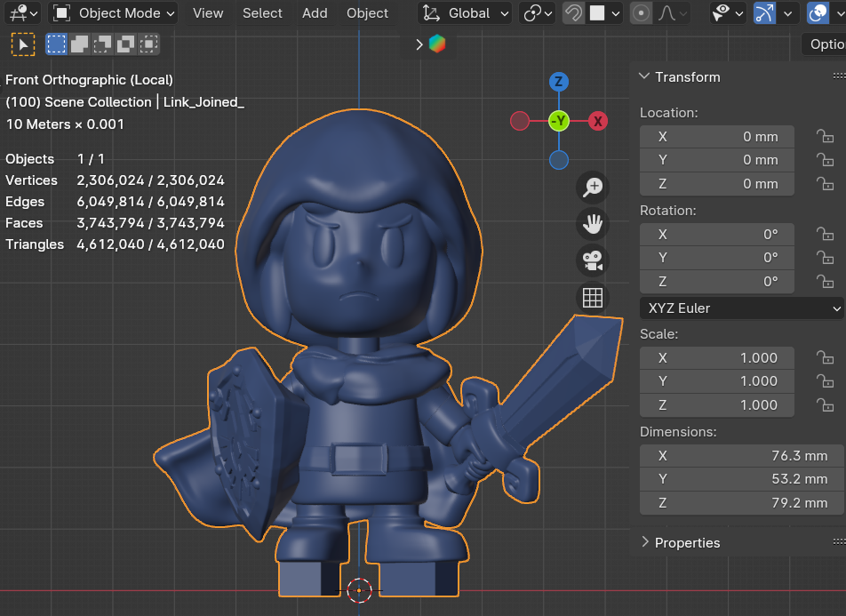The height and width of the screenshot is (616, 846).
Task: Lock the Rotation Z value
Action: pos(825,281)
